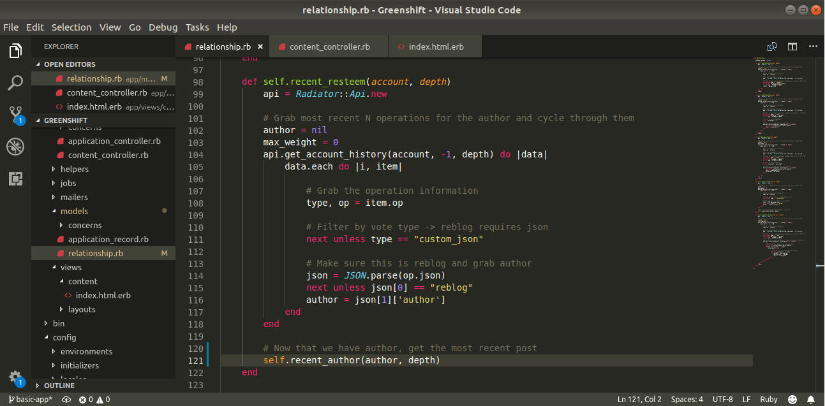The height and width of the screenshot is (406, 825).
Task: Open the Search view in the activity bar
Action: [15, 82]
